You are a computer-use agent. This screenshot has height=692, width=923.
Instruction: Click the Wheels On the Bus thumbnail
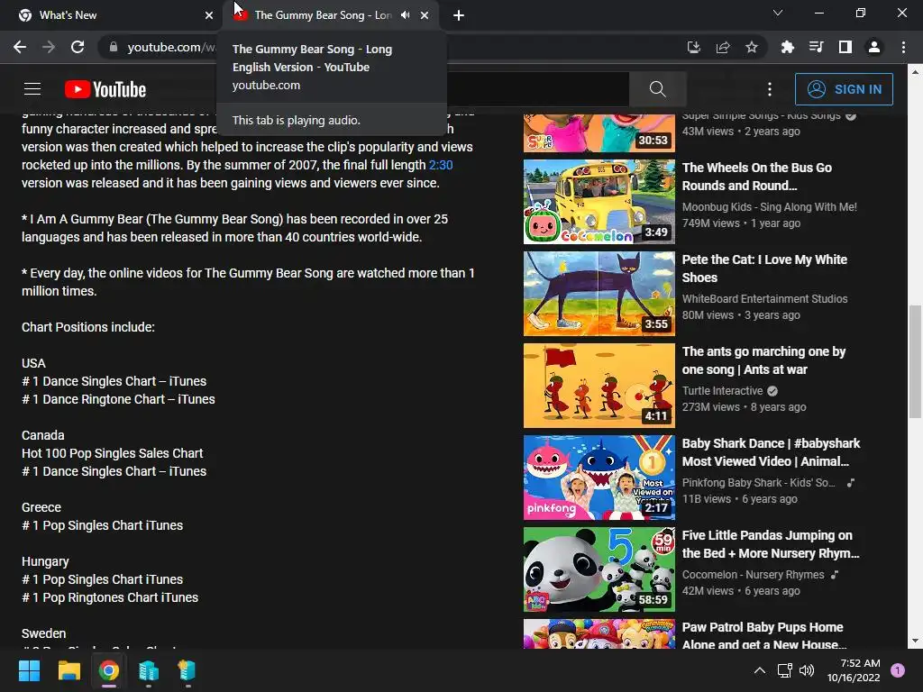[599, 201]
